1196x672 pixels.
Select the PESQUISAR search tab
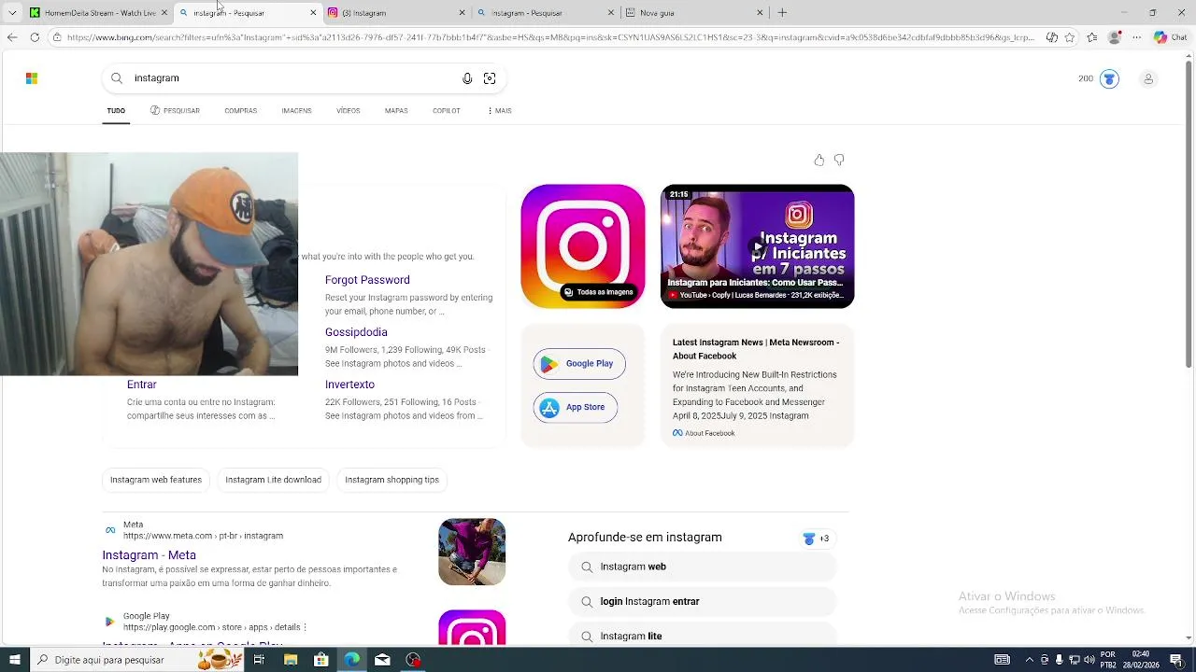[x=175, y=111]
